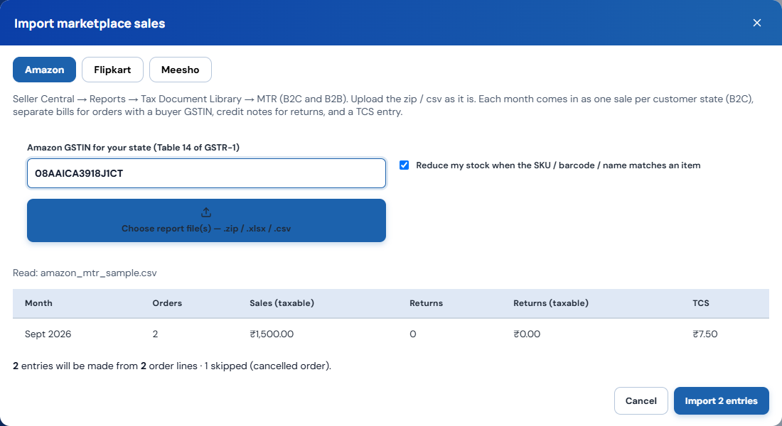Click the Amazon GSTIN field label
The width and height of the screenshot is (782, 426).
(x=133, y=148)
